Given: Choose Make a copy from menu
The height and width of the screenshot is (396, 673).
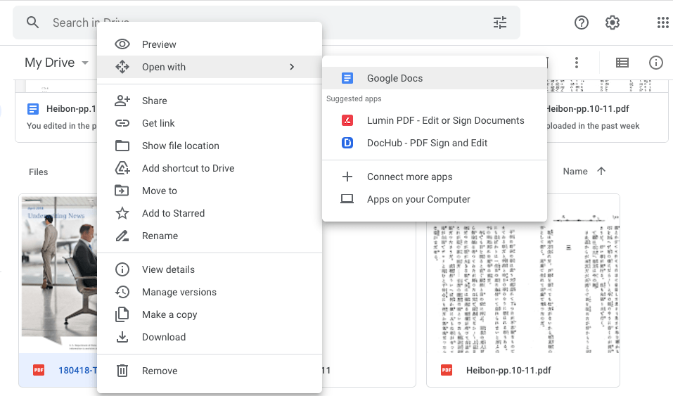Looking at the screenshot, I should click(169, 314).
